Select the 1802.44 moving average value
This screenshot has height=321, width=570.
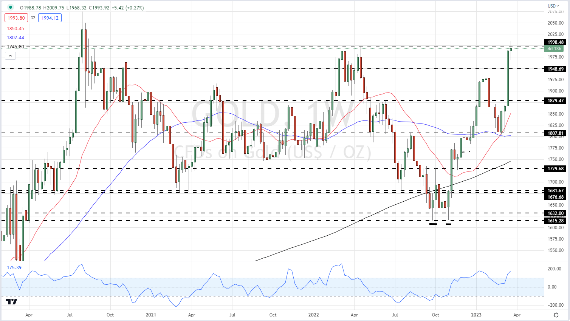(15, 38)
